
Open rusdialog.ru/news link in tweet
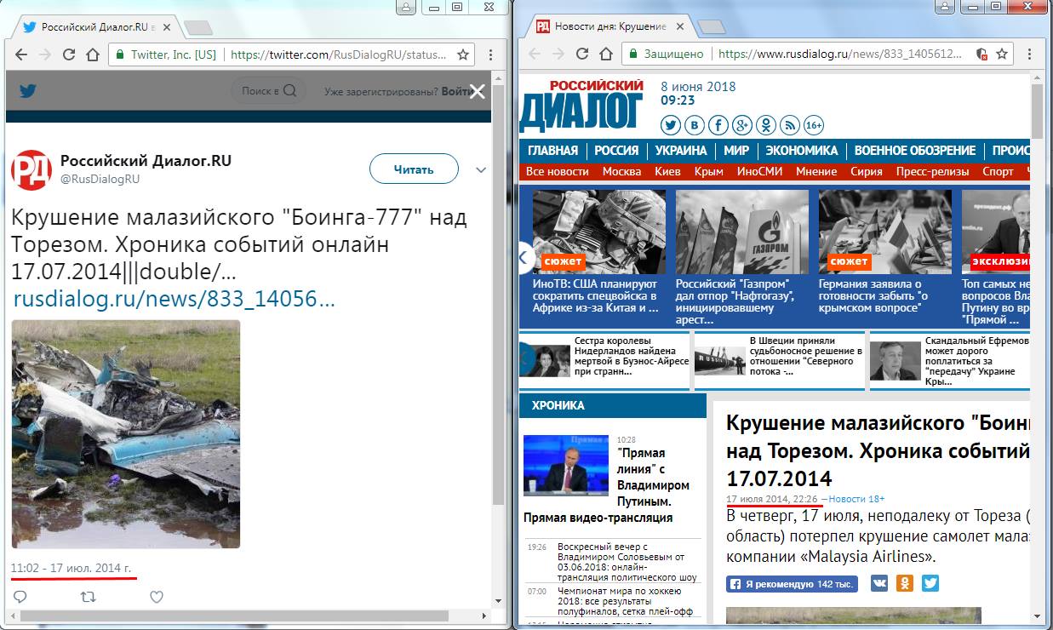click(x=175, y=299)
